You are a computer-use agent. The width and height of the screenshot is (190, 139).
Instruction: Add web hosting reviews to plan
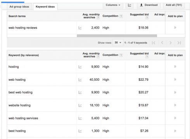[x=175, y=27]
